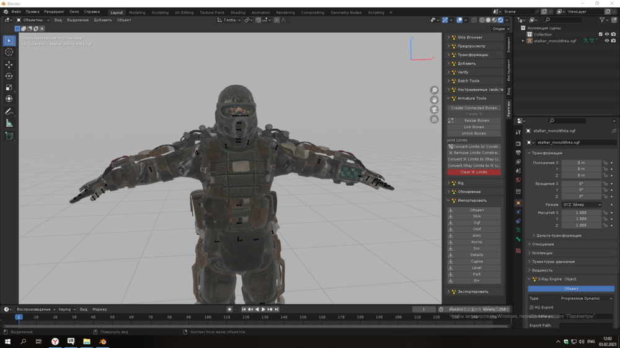Click the Положение X location field

[x=581, y=163]
